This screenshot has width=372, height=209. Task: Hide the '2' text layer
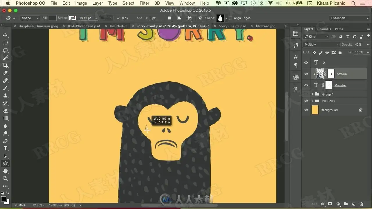(x=306, y=63)
